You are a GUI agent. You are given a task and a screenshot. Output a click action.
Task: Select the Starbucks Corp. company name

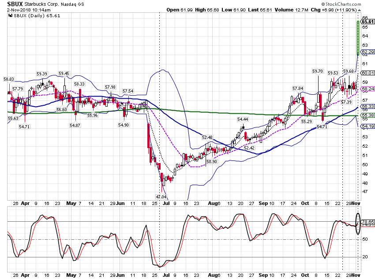tap(41, 4)
